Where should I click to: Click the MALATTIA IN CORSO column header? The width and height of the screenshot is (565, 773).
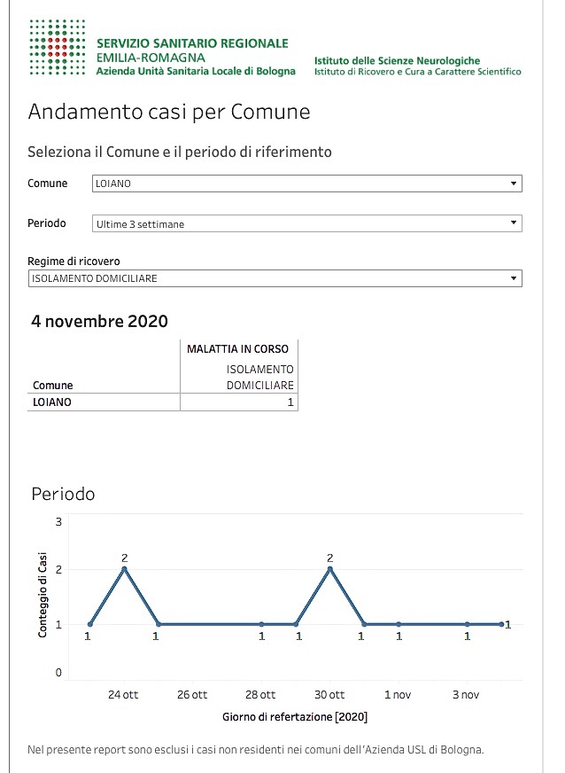237,349
